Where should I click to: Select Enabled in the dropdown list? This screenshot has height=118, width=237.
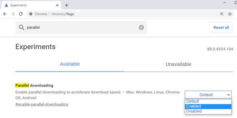click(208, 106)
